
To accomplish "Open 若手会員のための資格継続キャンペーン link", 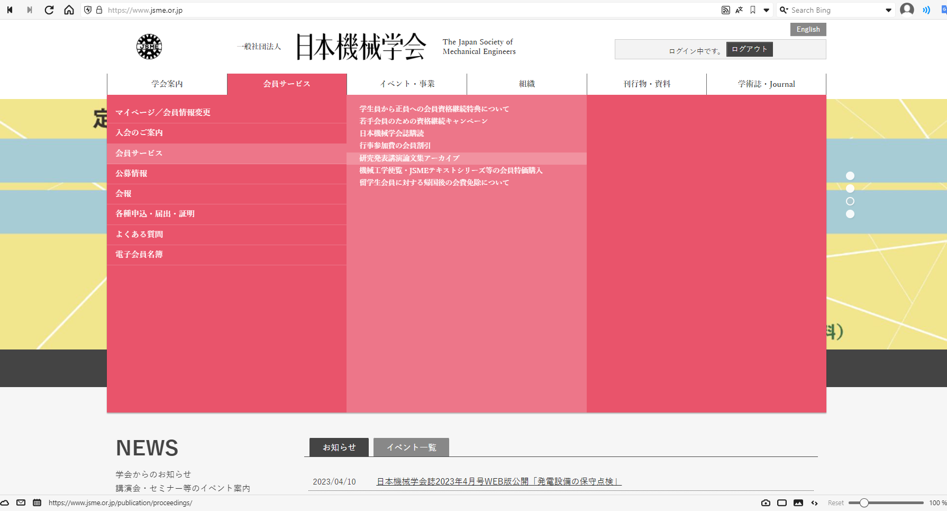I will [x=423, y=121].
